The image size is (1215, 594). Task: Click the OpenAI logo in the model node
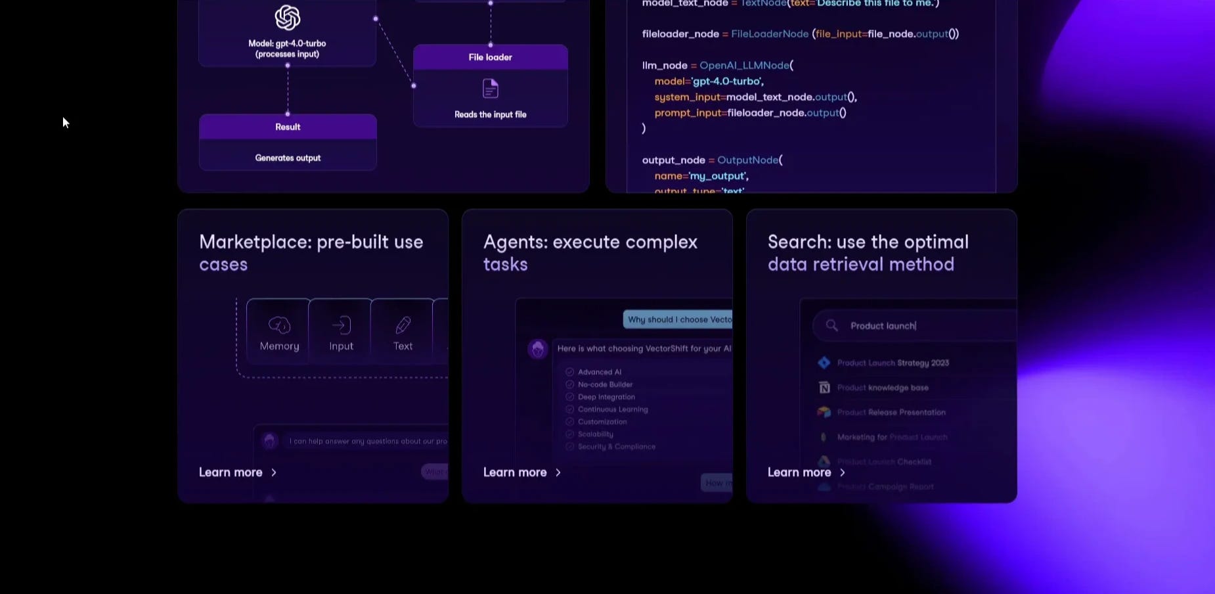287,16
